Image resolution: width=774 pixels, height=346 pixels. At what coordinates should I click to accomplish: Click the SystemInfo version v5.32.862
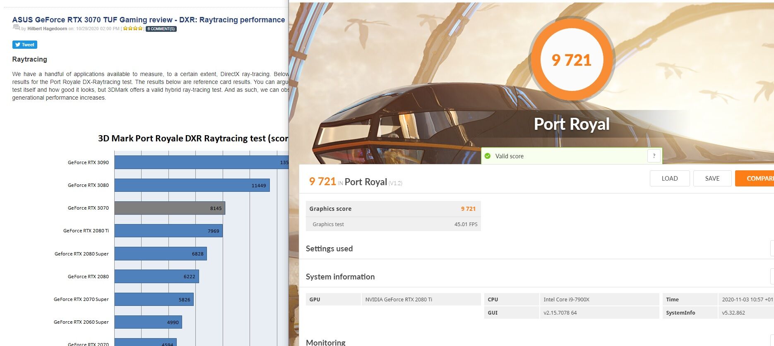[733, 313]
